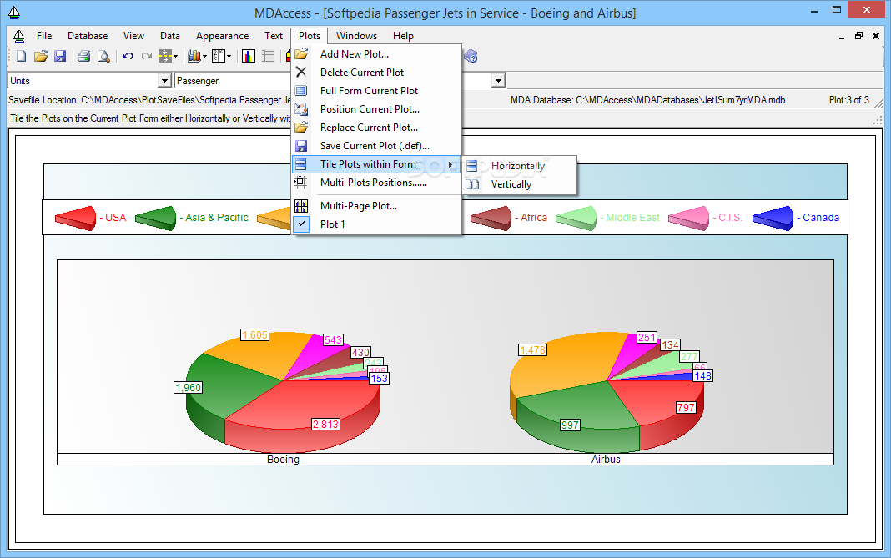Click the help question mark toolbar icon
Viewport: 891px width, 558px height.
tap(471, 56)
